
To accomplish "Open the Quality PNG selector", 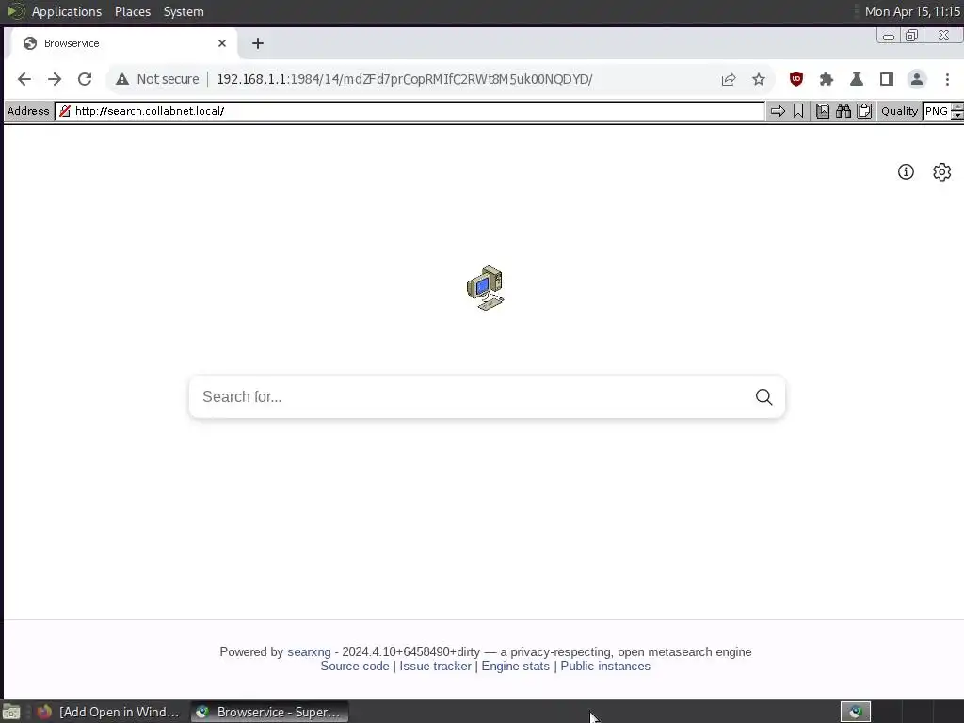I will click(x=937, y=111).
